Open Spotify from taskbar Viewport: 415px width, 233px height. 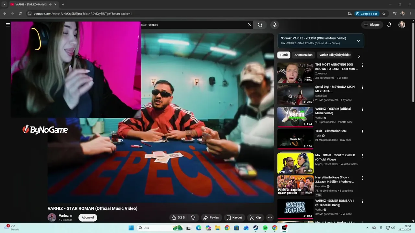[x=265, y=228]
